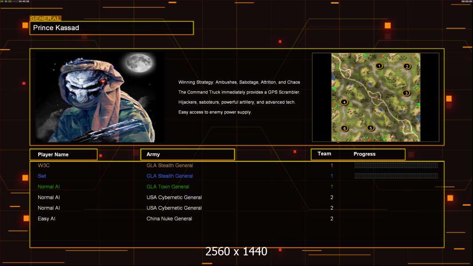Viewport: 473px width, 266px height.
Task: Click the Swt loading progress bar
Action: (x=396, y=176)
